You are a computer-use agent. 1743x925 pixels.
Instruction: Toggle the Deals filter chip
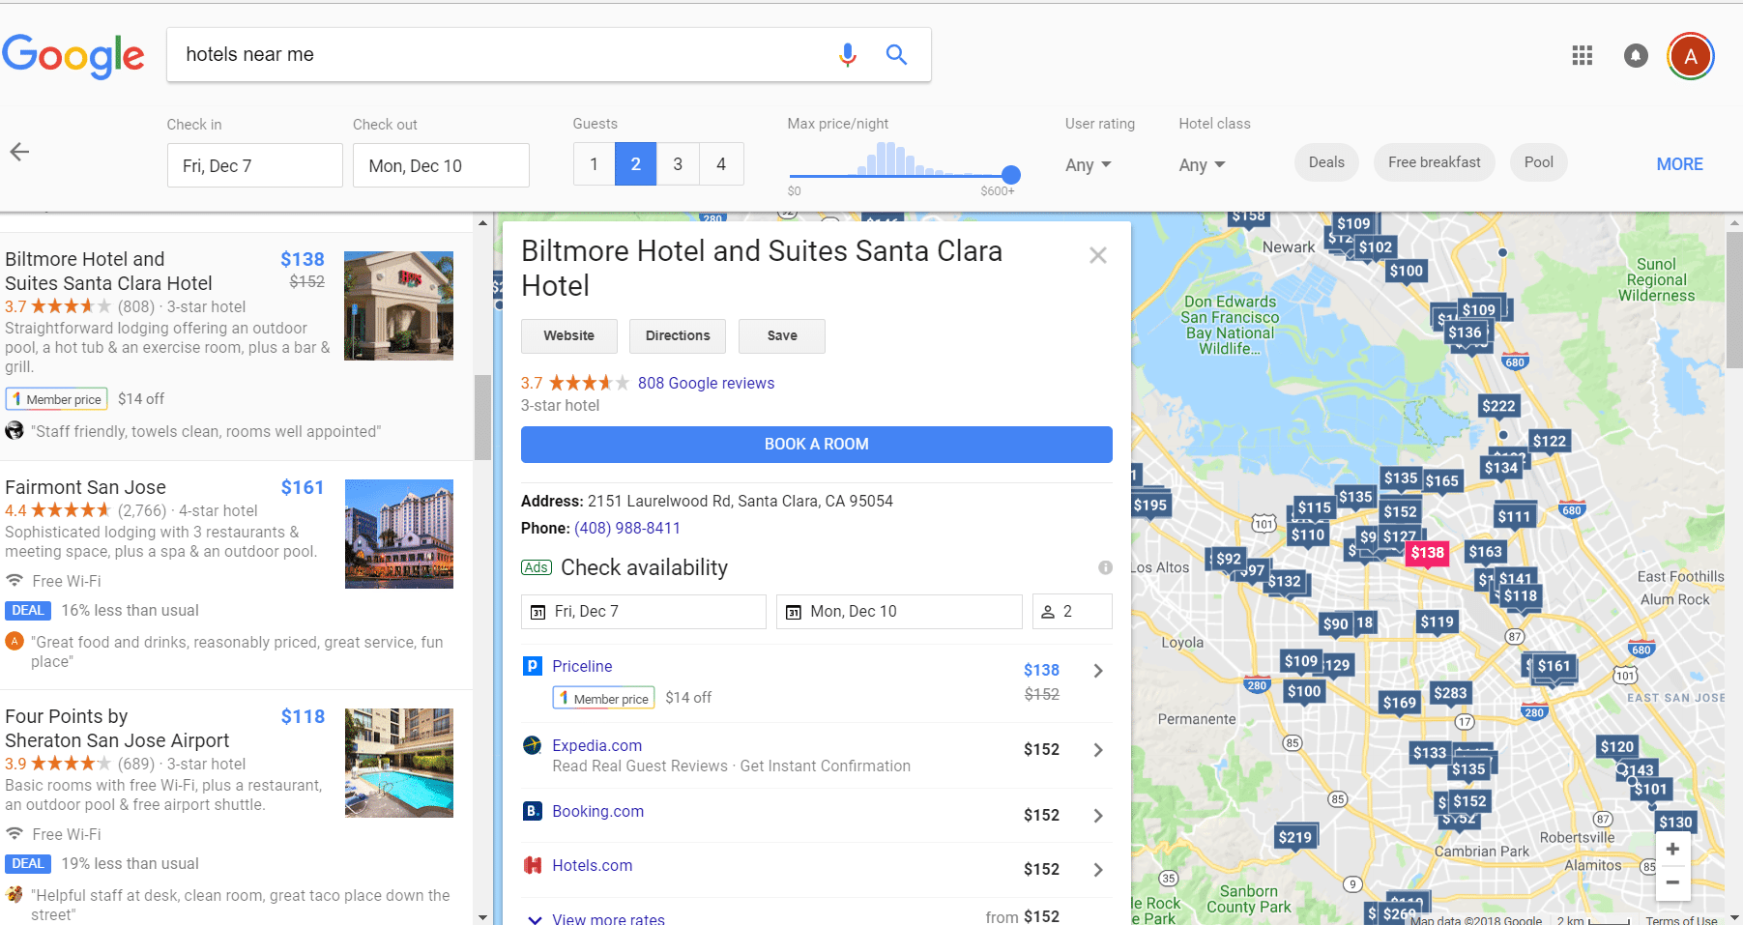pos(1326,162)
